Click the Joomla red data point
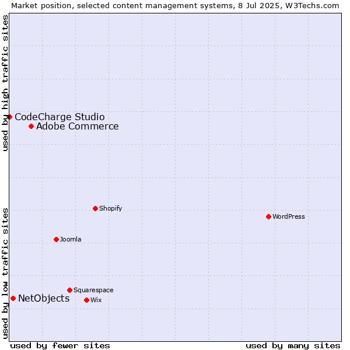This screenshot has width=350, height=350. pyautogui.click(x=56, y=239)
